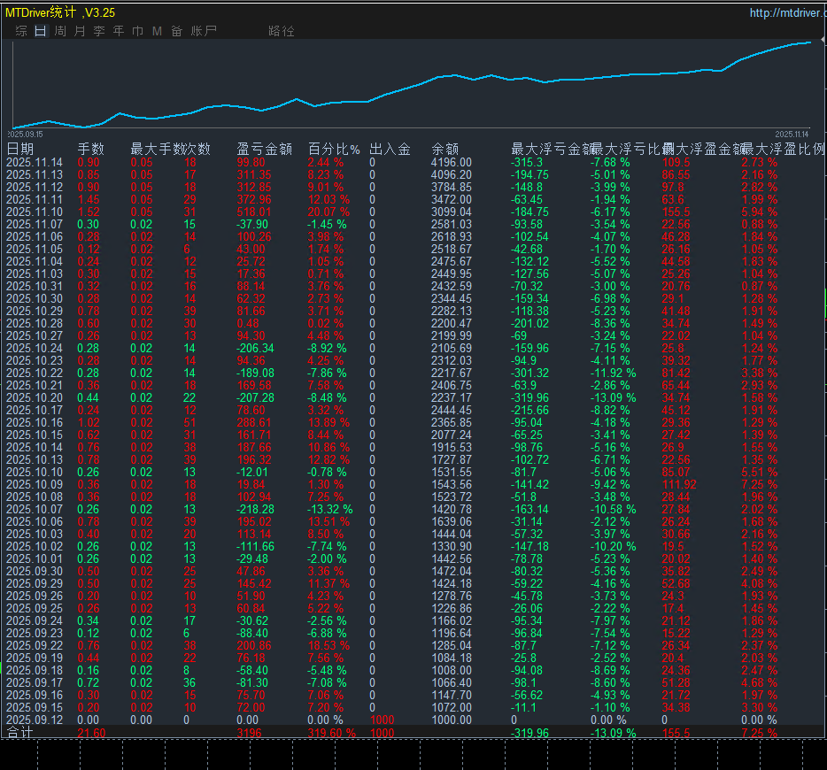Select the 2025.11.14 row date

[35, 163]
